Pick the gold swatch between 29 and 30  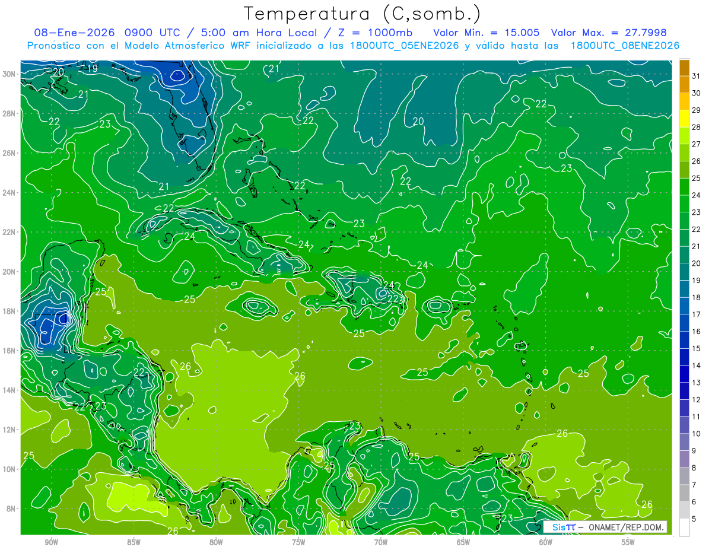[x=684, y=101]
